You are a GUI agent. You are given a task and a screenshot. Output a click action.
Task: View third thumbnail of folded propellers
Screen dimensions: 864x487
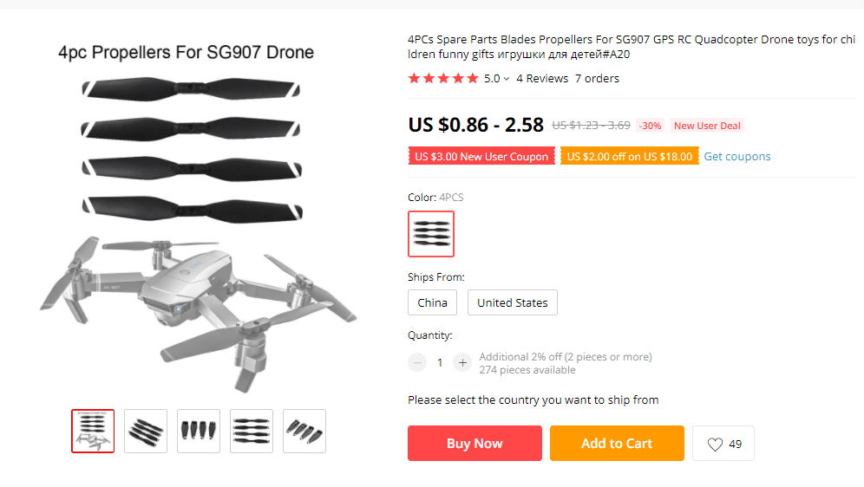pos(199,431)
